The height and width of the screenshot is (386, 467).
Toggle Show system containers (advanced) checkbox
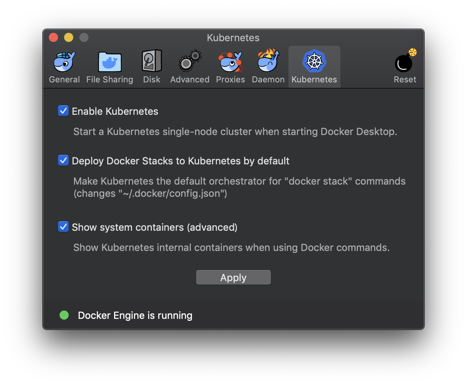click(63, 227)
